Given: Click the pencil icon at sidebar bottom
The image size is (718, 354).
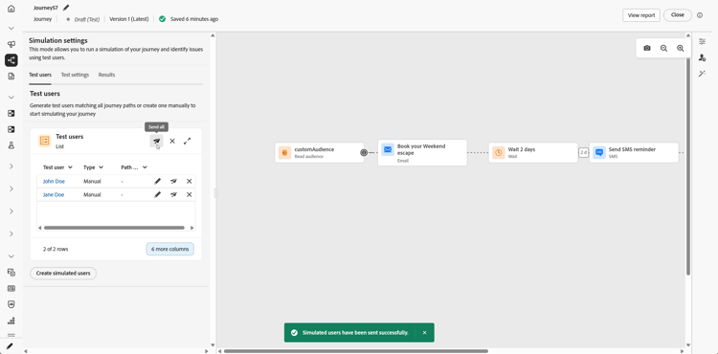Looking at the screenshot, I should pos(11,346).
